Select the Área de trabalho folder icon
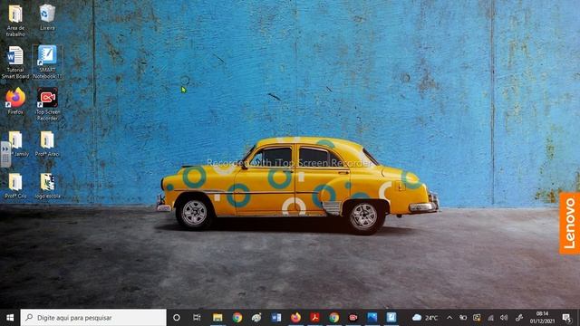Viewport: 580px width, 326px height. click(x=15, y=20)
